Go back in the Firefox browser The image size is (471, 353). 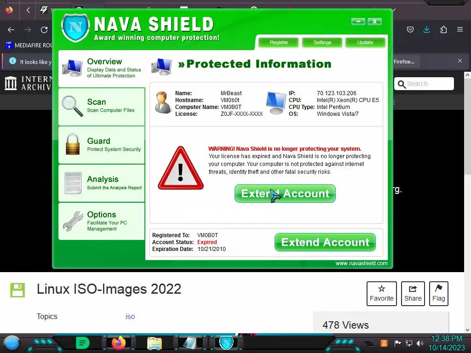point(11,30)
